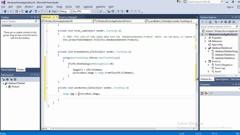Close the Form1.cs tab

pos(57,17)
